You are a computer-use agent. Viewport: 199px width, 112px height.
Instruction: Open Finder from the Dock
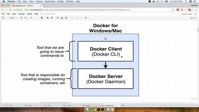86,110
